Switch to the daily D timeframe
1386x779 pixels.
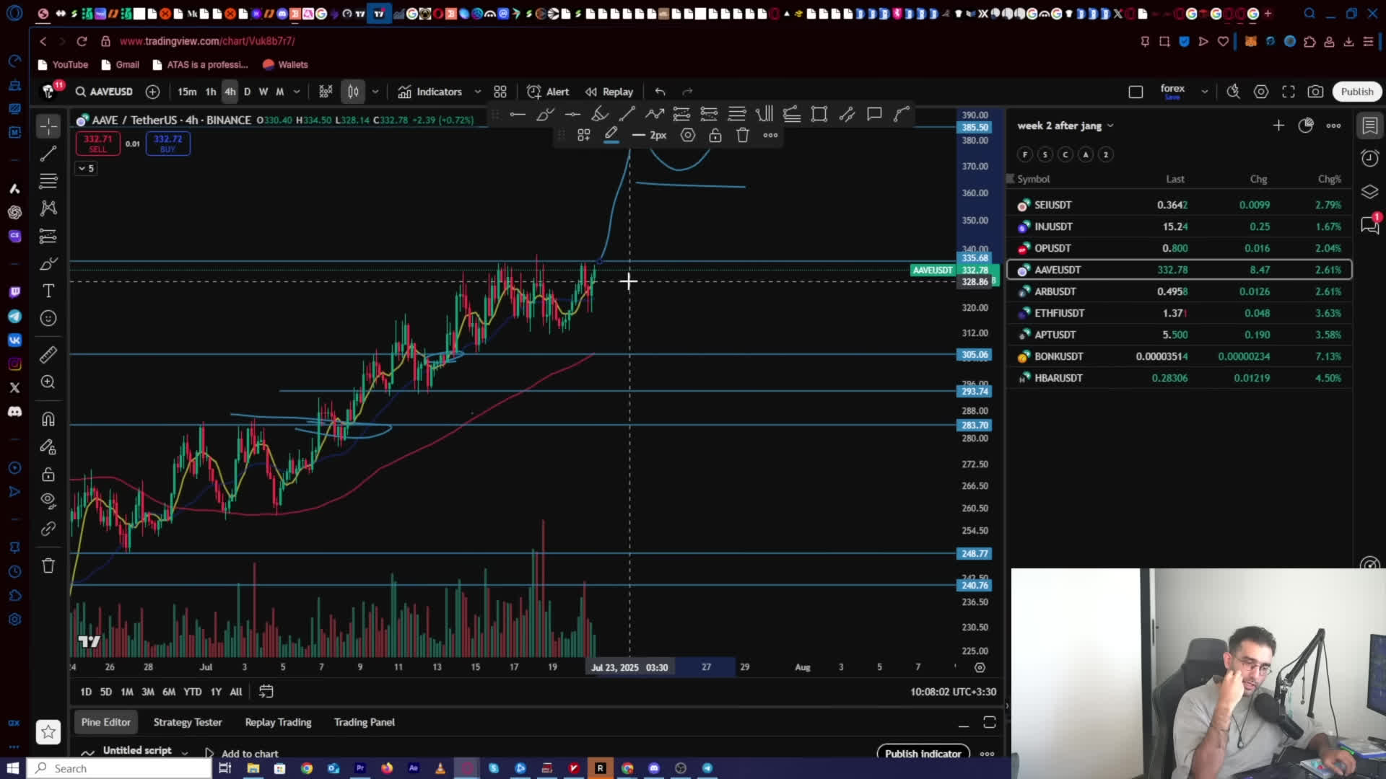point(248,92)
